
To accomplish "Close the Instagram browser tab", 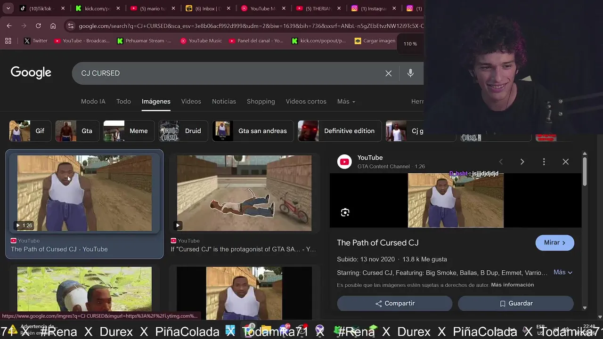I will tap(394, 8).
